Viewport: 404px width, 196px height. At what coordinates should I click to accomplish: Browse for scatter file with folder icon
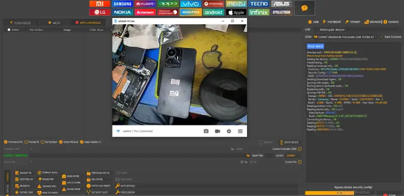coord(248,155)
